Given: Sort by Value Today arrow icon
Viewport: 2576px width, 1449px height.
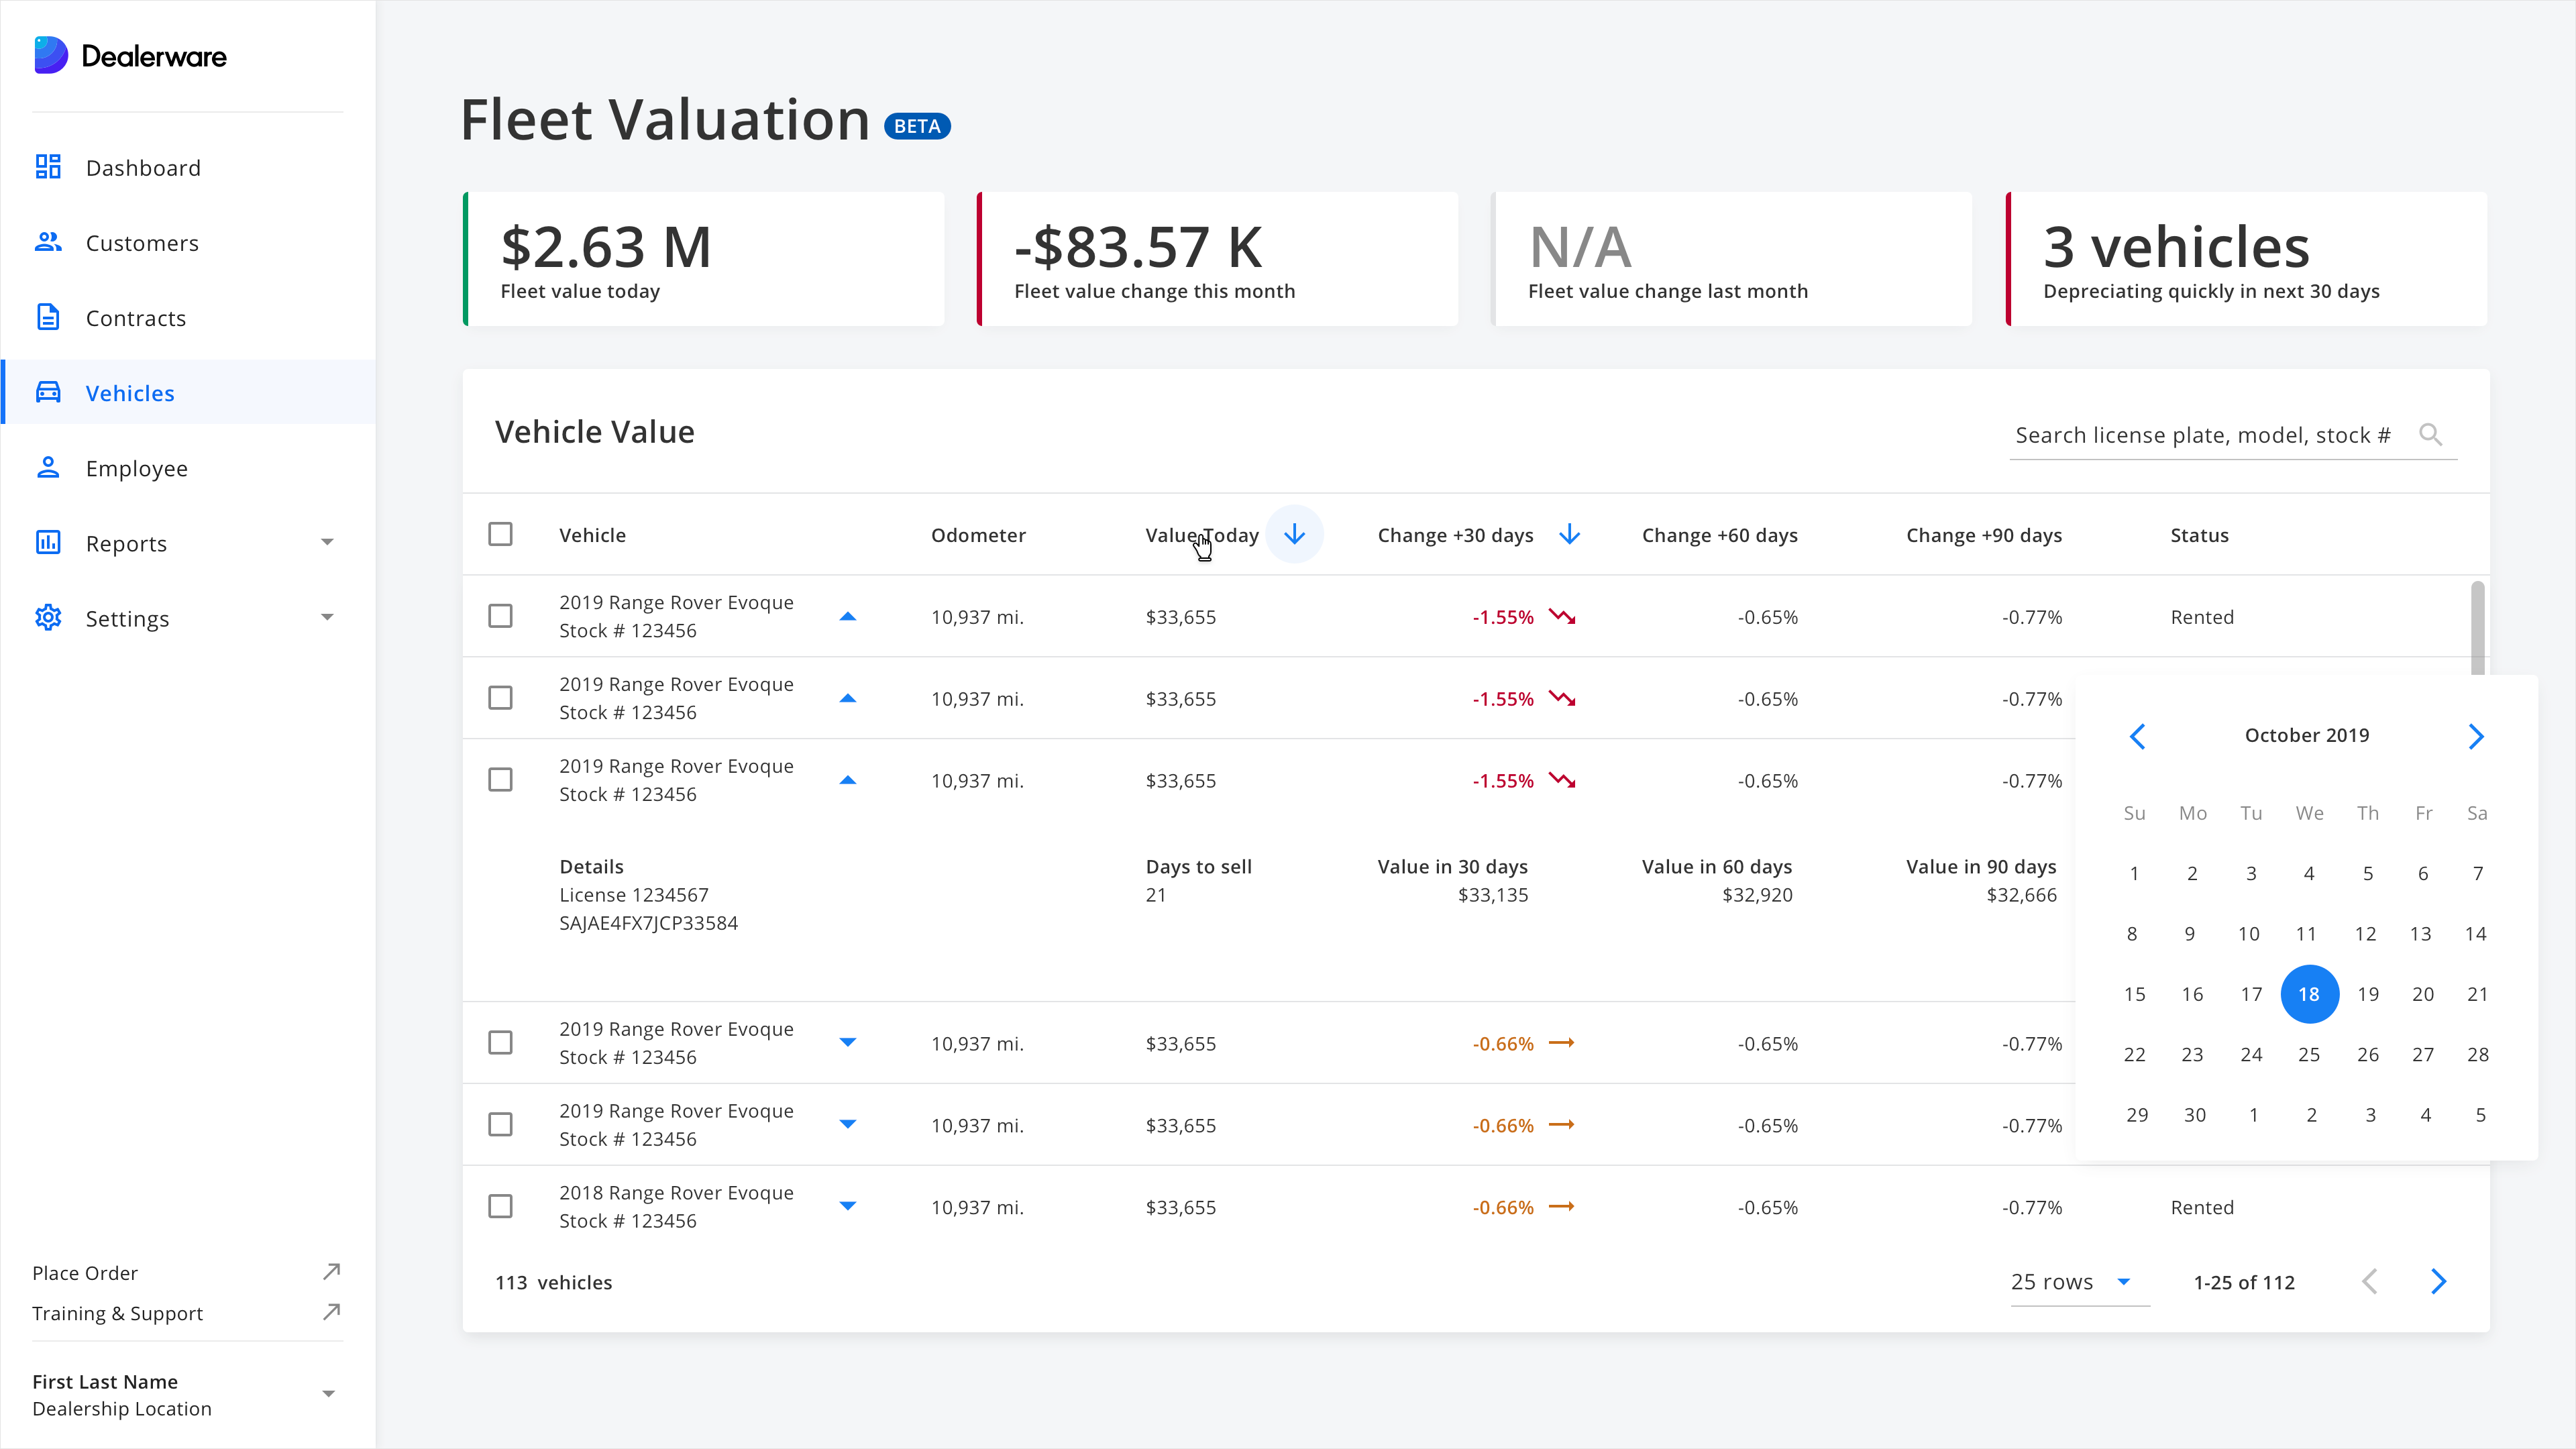Looking at the screenshot, I should (1294, 535).
